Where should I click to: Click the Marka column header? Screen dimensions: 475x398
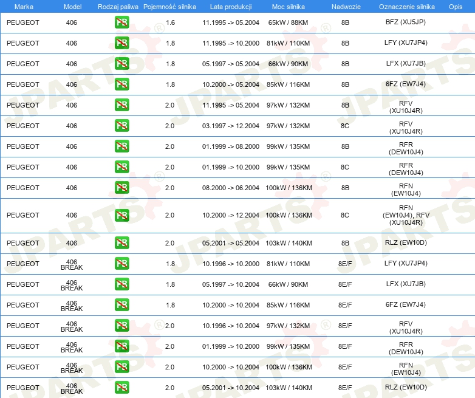24,7
